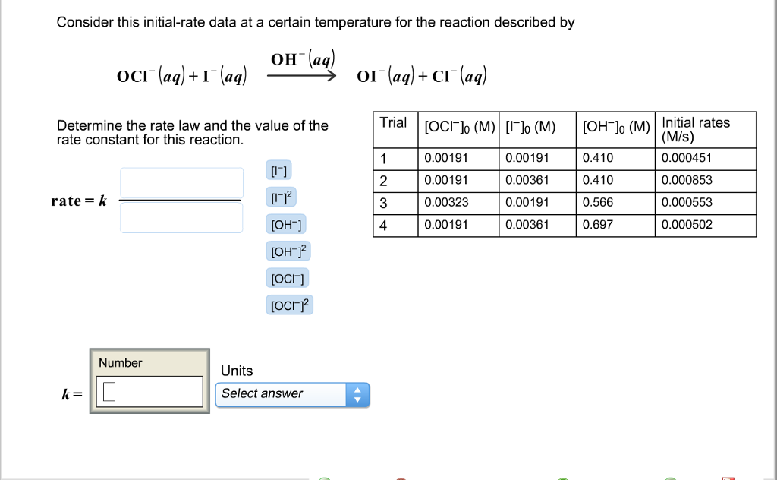The width and height of the screenshot is (777, 480).
Task: Click Trial 2 [I⁻] value 0.00361
Action: tap(527, 181)
